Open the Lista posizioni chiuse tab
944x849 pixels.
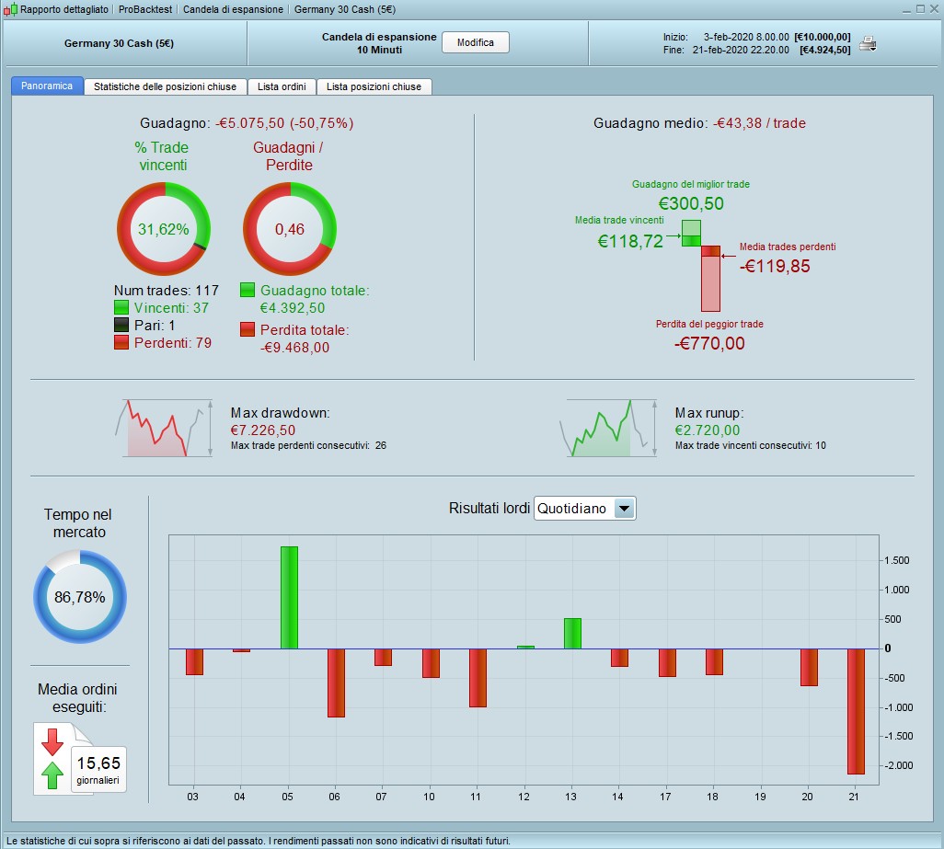[x=374, y=86]
